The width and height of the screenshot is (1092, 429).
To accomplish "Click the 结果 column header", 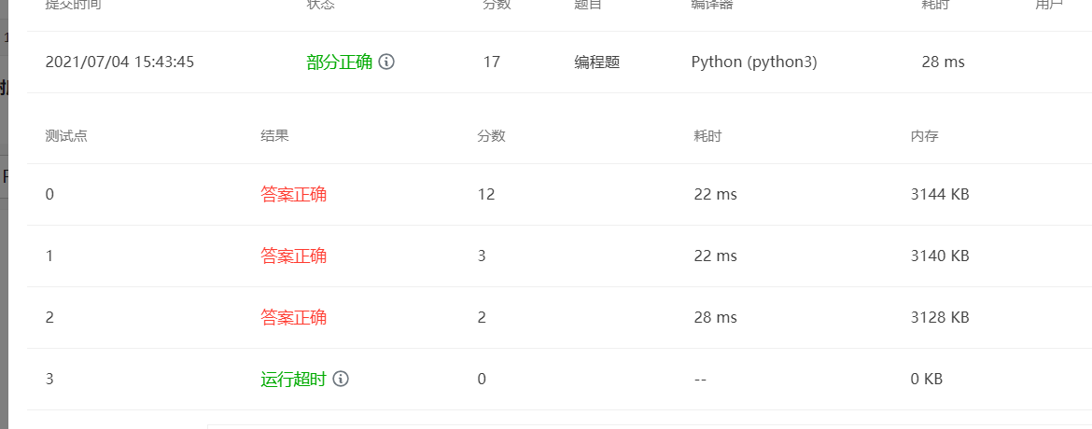I will point(274,136).
